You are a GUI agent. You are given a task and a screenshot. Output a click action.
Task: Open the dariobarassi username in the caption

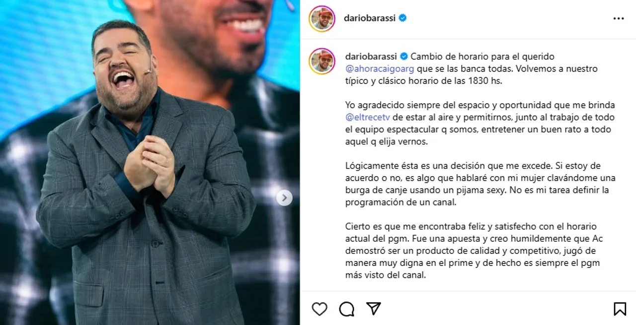coord(371,57)
